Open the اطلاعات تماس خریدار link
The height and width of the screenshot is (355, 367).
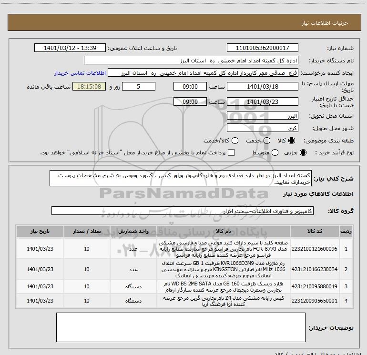(x=80, y=73)
